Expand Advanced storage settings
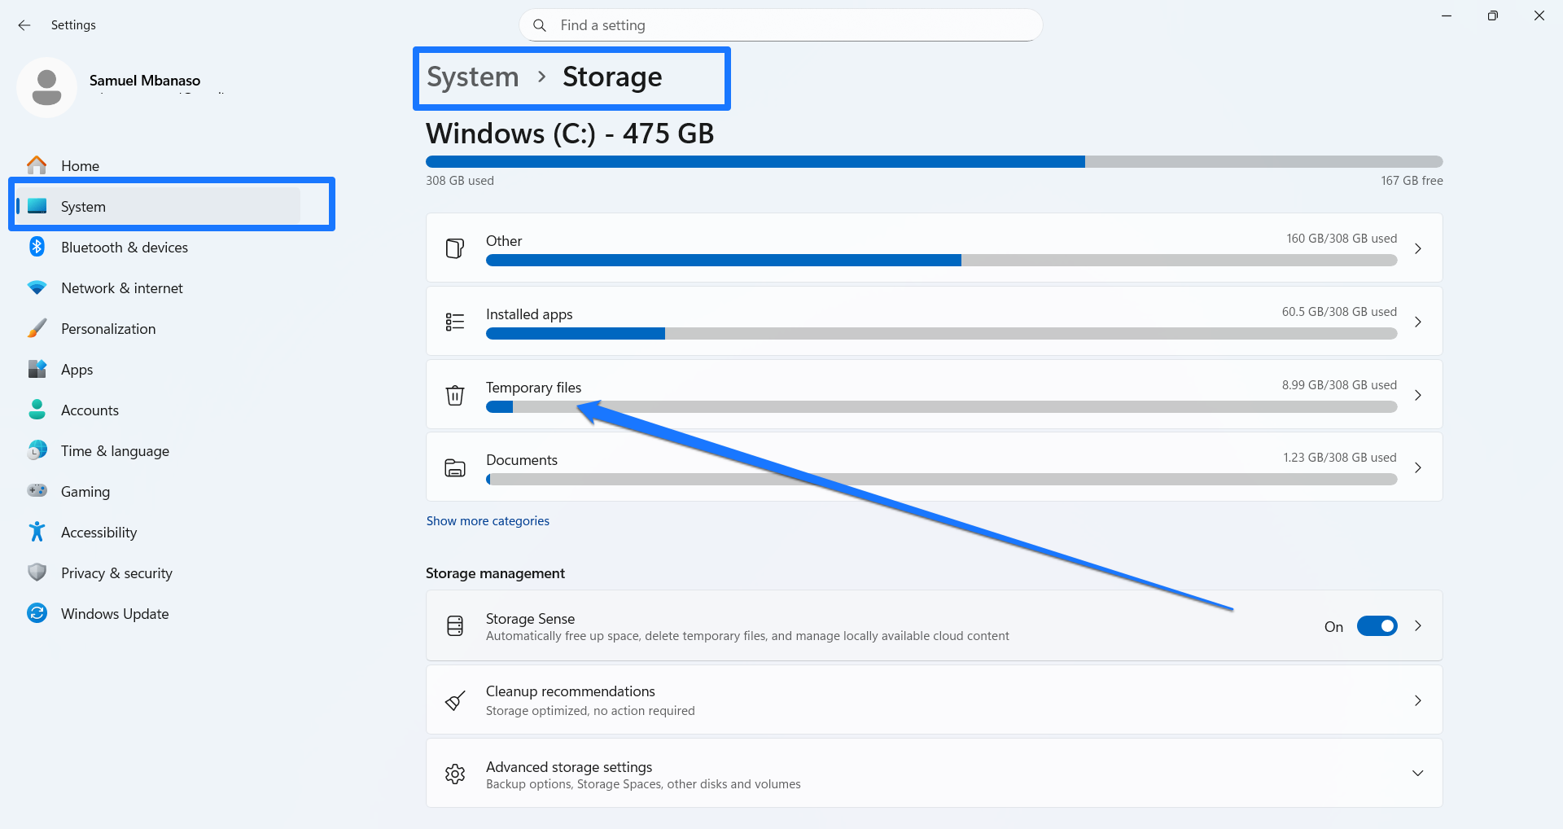This screenshot has height=829, width=1563. click(x=1418, y=773)
